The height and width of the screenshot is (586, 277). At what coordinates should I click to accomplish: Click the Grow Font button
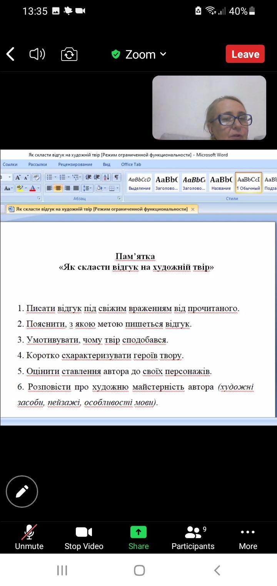click(18, 177)
